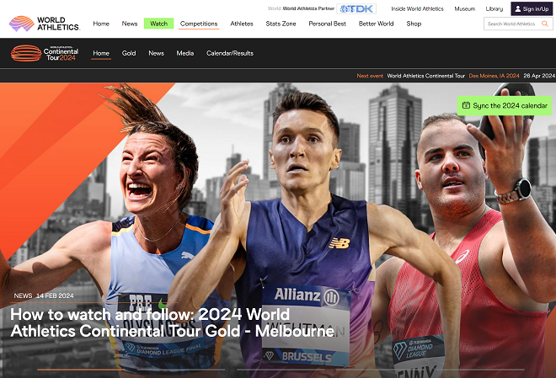Click the orange search magnifier icon
The image size is (556, 378).
tap(545, 24)
